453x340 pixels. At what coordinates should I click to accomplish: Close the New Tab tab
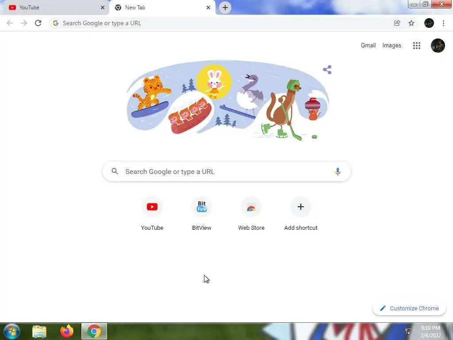(x=208, y=8)
